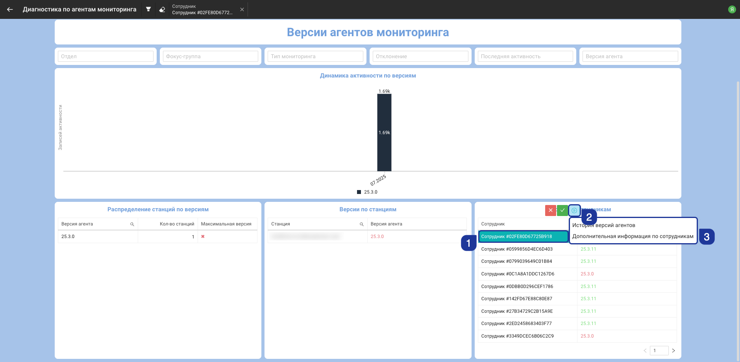Choose Дополнительная информация по сотрудникам
Screen dimensions: 740x362
click(633, 236)
